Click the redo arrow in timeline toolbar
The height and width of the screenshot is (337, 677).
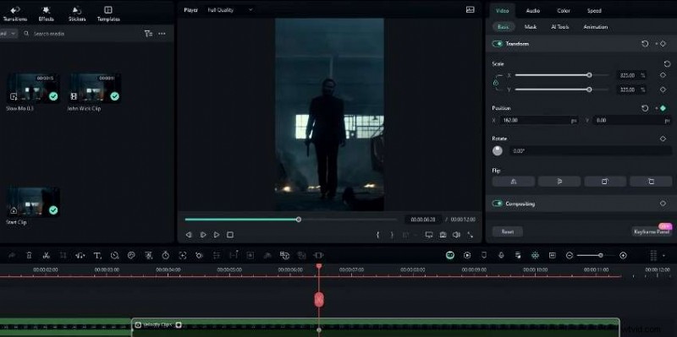pyautogui.click(x=12, y=256)
